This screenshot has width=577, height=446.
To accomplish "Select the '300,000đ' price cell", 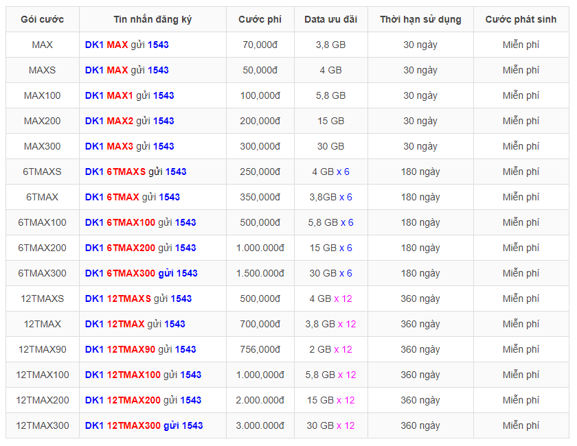I will 260,146.
